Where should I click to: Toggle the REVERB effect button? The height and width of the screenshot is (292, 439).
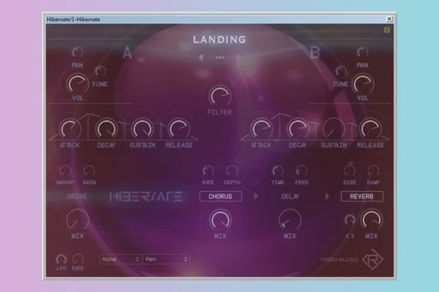coord(362,197)
